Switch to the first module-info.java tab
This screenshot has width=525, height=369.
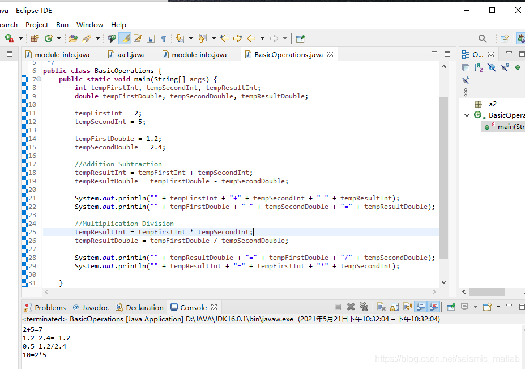coord(62,54)
